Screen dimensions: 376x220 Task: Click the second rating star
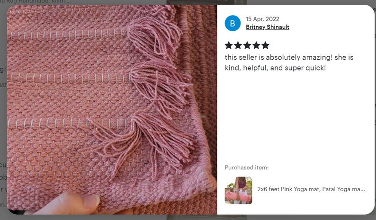click(x=238, y=45)
